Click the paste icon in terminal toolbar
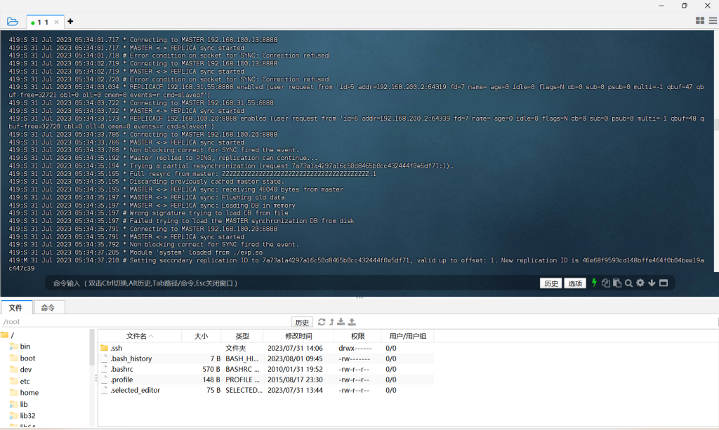The width and height of the screenshot is (719, 430). pyautogui.click(x=616, y=283)
